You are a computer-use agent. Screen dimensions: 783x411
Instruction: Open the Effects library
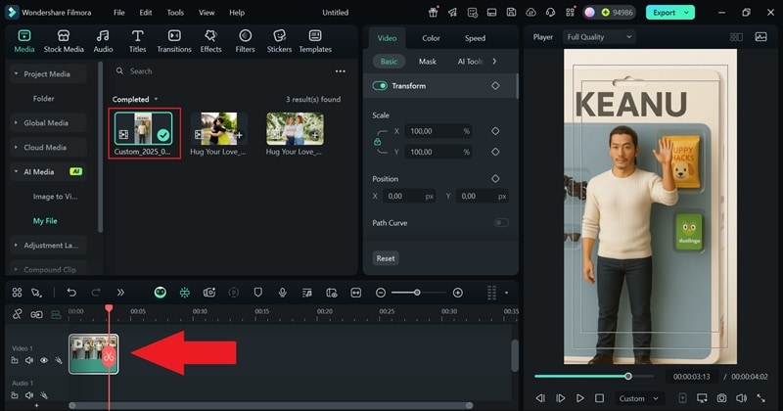pyautogui.click(x=210, y=41)
